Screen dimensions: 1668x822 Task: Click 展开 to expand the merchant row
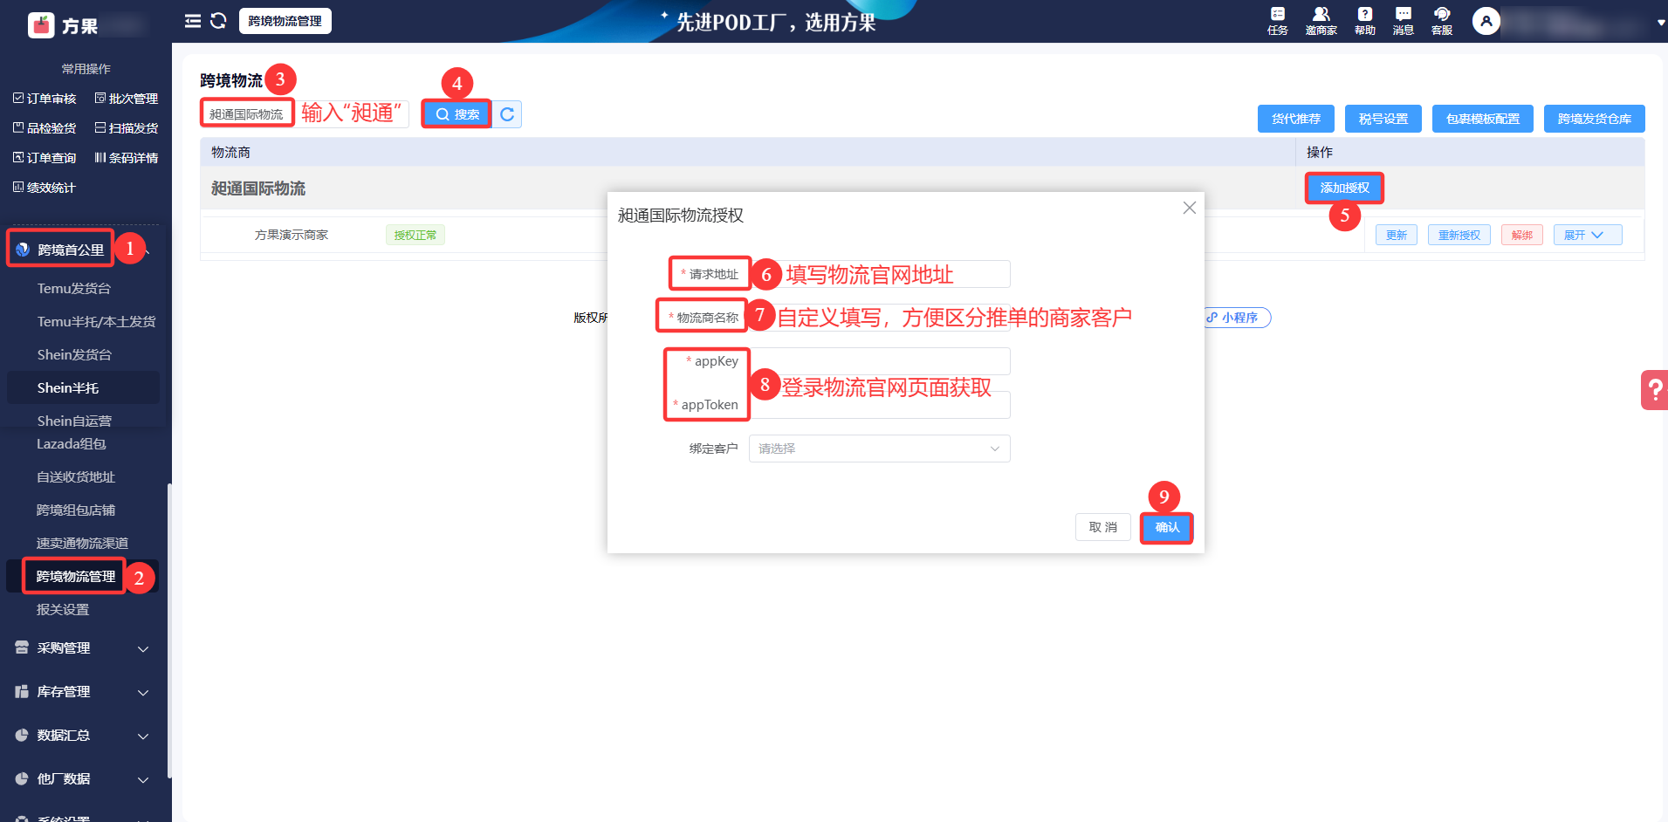point(1588,235)
